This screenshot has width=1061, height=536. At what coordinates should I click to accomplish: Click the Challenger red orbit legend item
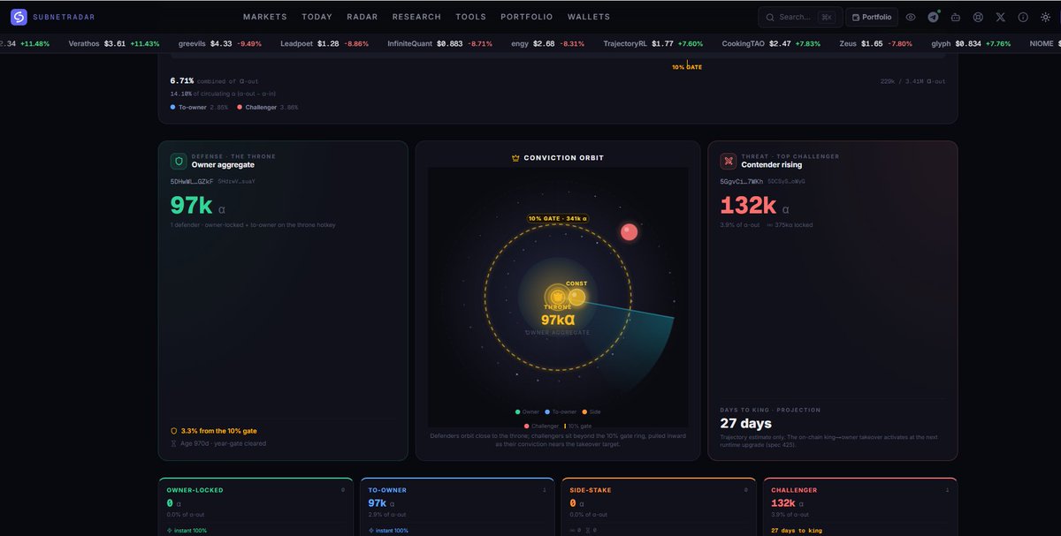(x=540, y=426)
